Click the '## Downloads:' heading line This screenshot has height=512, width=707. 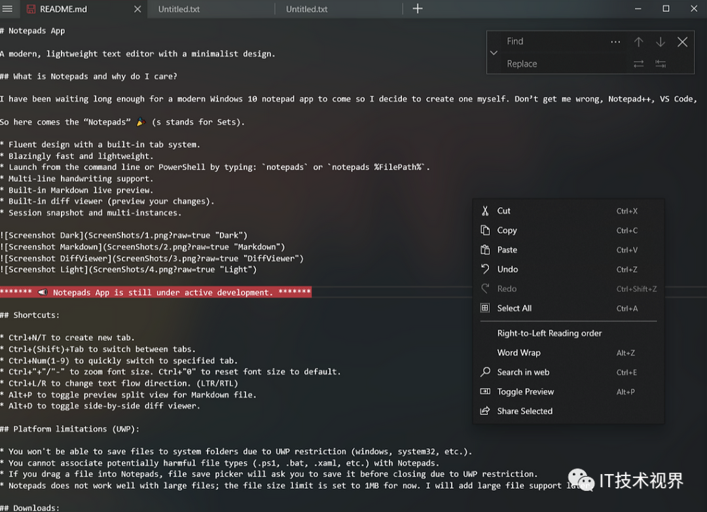tap(29, 507)
